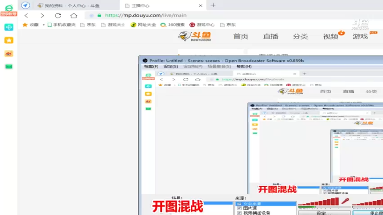Adjust the microphone volume red bars

click(x=318, y=202)
